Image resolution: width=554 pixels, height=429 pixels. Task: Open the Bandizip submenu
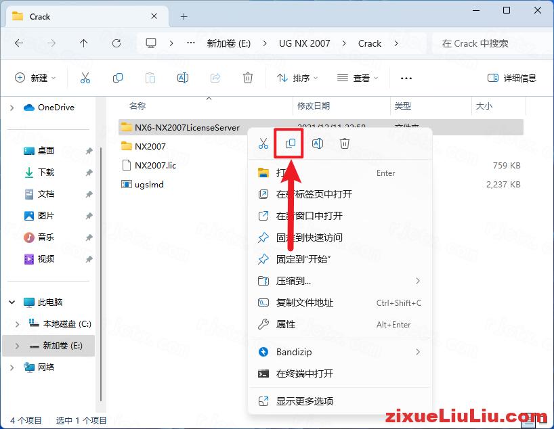pyautogui.click(x=340, y=352)
